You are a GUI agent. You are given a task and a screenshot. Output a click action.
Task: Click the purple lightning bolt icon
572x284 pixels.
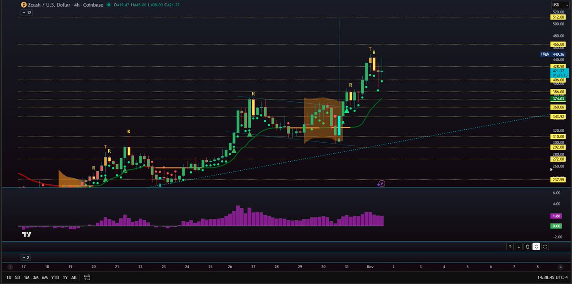[x=381, y=183]
